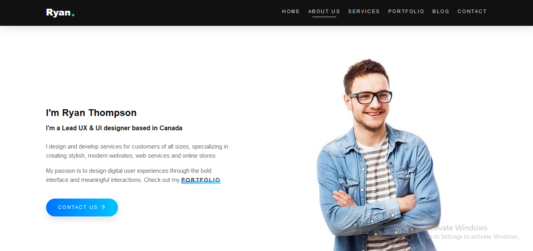Image resolution: width=533 pixels, height=251 pixels.
Task: Click the "Lead UX & UI designer" subheading
Action: [x=114, y=128]
